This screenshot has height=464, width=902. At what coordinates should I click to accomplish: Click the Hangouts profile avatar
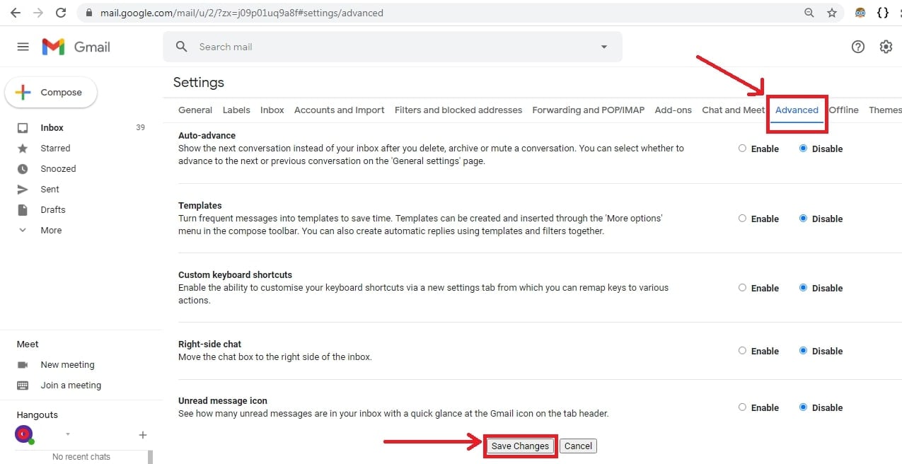click(x=23, y=434)
